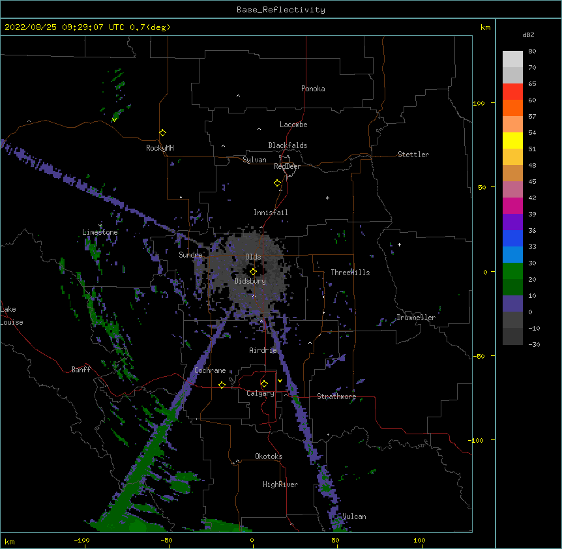The height and width of the screenshot is (549, 562).
Task: Click the Lacombe city label
Action: (293, 125)
